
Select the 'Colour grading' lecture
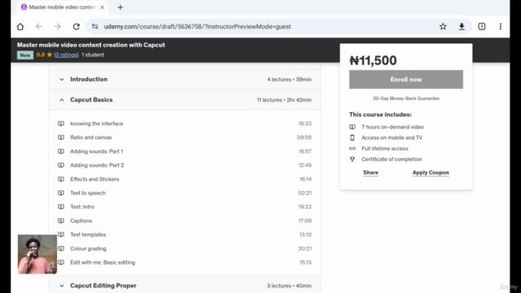[x=88, y=248]
